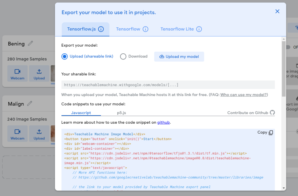Select the Javascript code snippet tab
The width and height of the screenshot is (298, 196).
coord(81,113)
